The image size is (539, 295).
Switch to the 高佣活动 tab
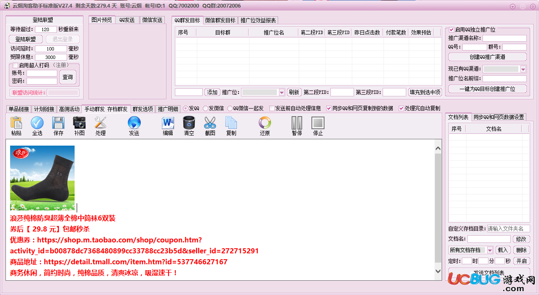[69, 109]
